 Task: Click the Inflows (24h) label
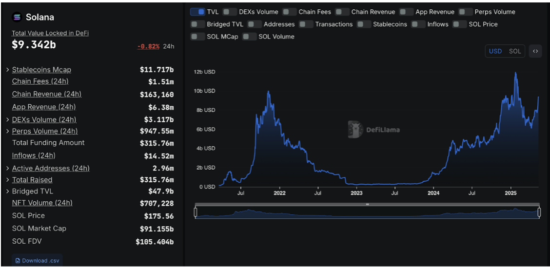click(34, 155)
